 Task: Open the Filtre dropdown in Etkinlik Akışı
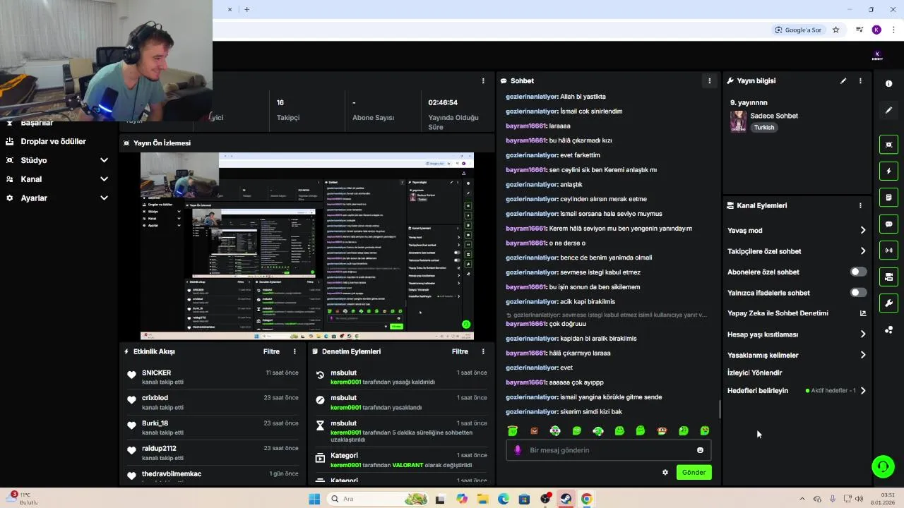click(271, 351)
